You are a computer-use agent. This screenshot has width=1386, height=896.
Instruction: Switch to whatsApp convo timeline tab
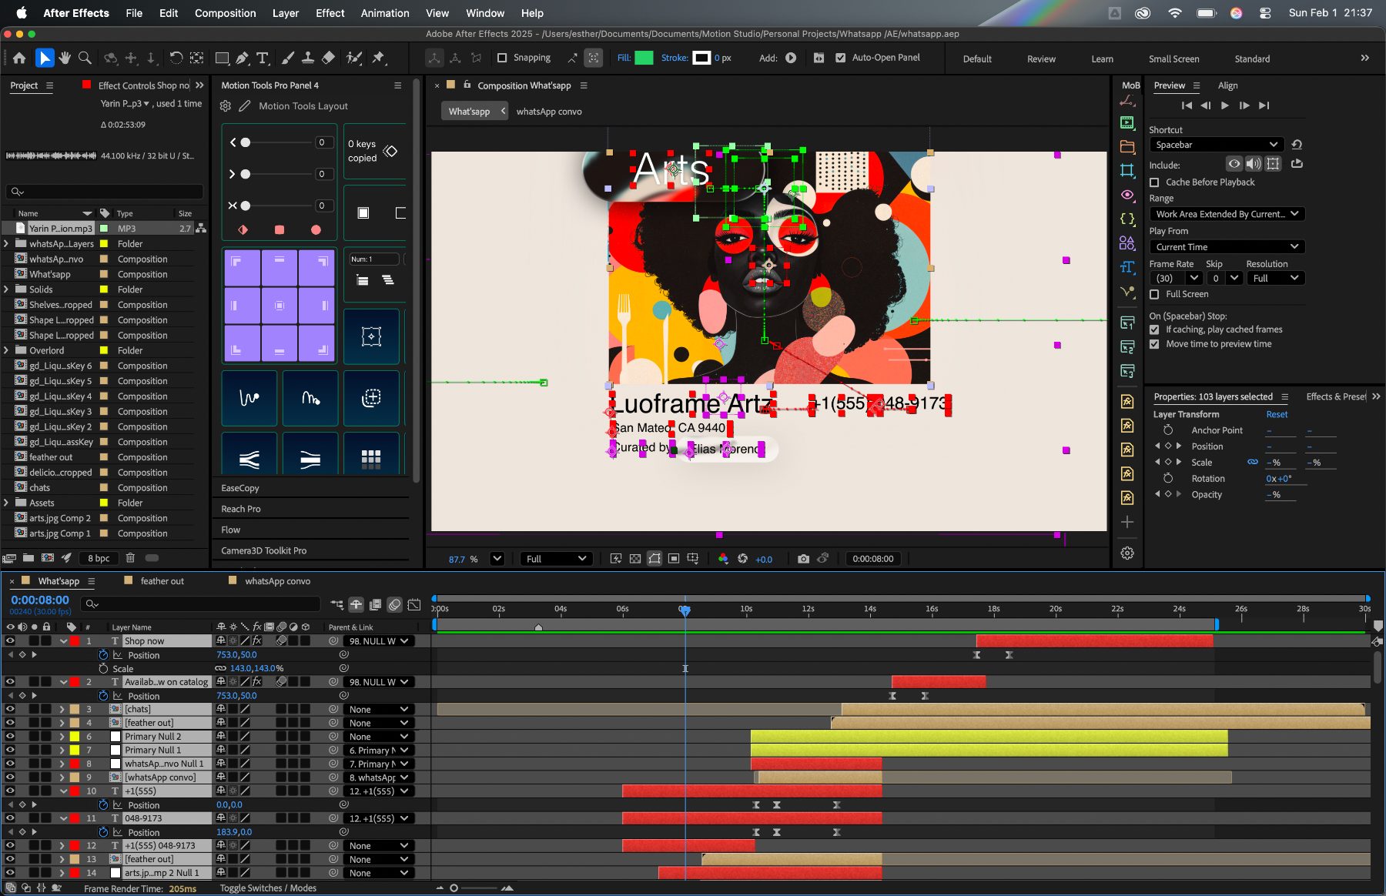[277, 581]
